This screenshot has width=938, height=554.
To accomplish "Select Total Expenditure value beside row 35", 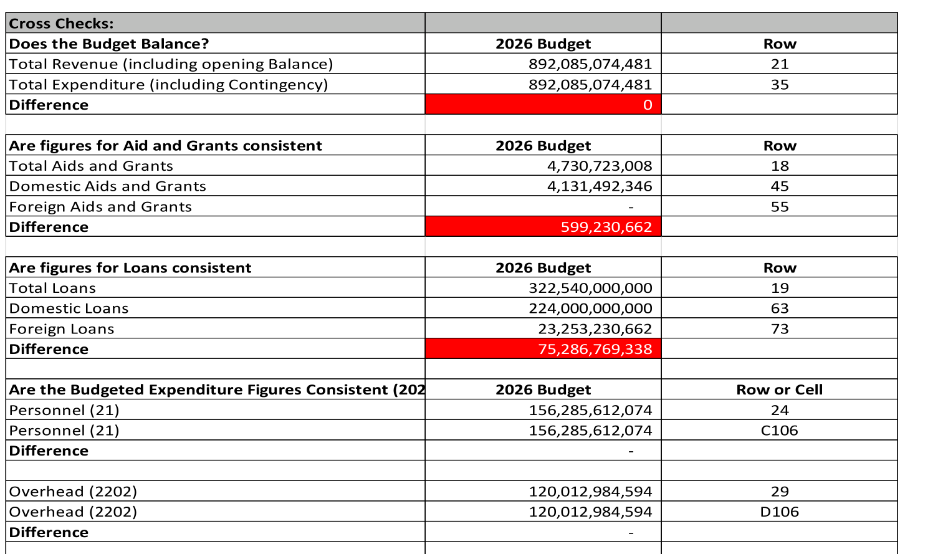I will 543,84.
